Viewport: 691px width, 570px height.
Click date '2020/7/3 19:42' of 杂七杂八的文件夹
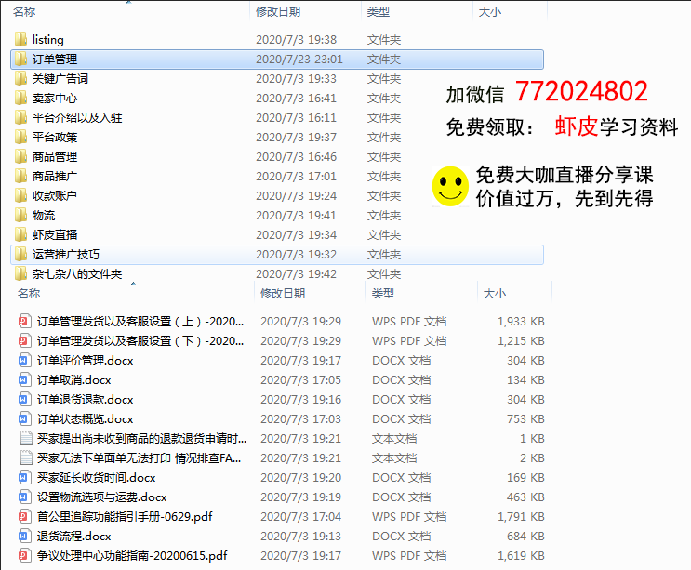click(x=296, y=273)
